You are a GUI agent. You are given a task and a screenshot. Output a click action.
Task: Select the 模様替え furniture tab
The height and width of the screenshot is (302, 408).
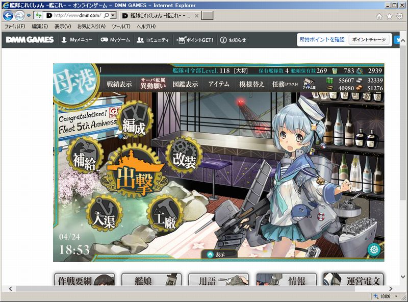click(x=251, y=84)
